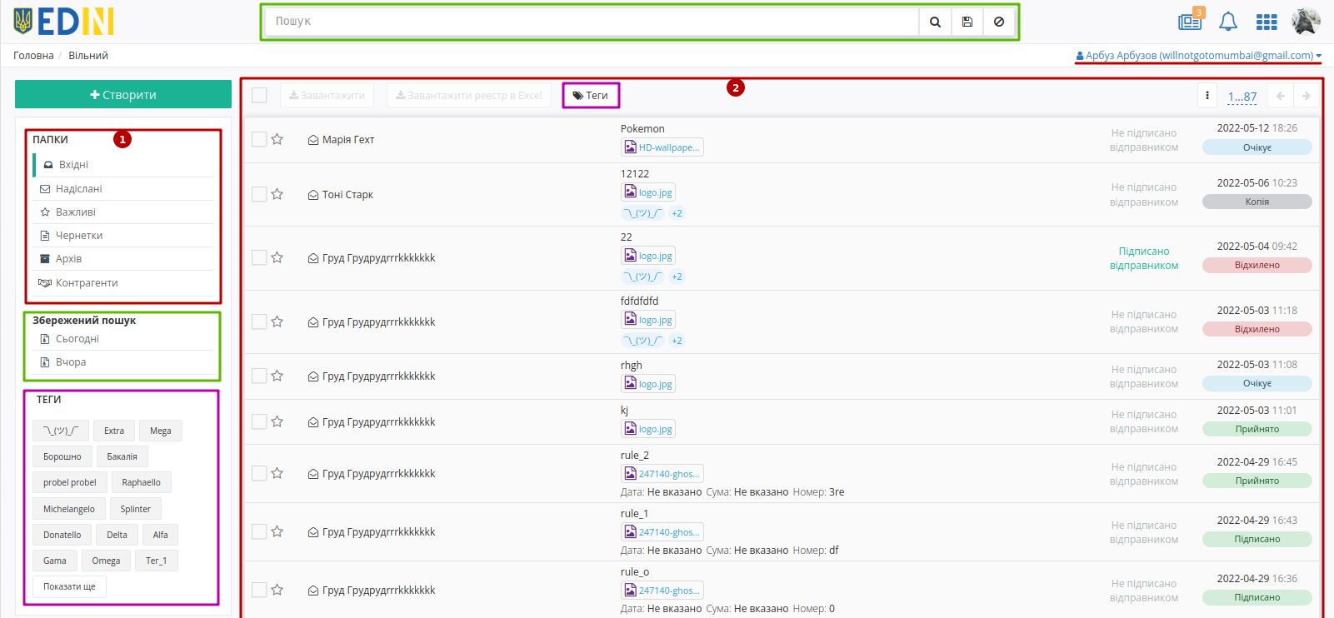Click the search magnifier icon
Viewport: 1334px width, 618px height.
[935, 22]
